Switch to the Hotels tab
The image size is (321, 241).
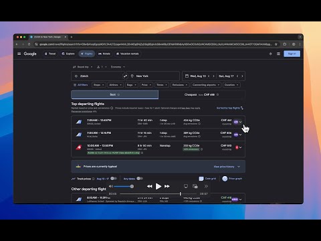click(x=104, y=54)
